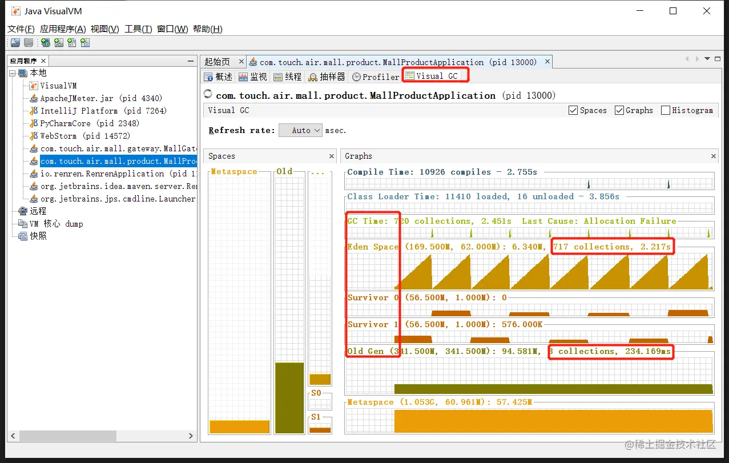Switch to the 抽样器 sampler tab
Screen dimensions: 729x463
click(327, 77)
